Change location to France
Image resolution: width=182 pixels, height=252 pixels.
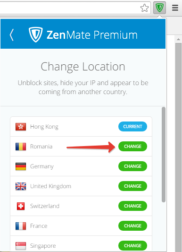click(132, 226)
